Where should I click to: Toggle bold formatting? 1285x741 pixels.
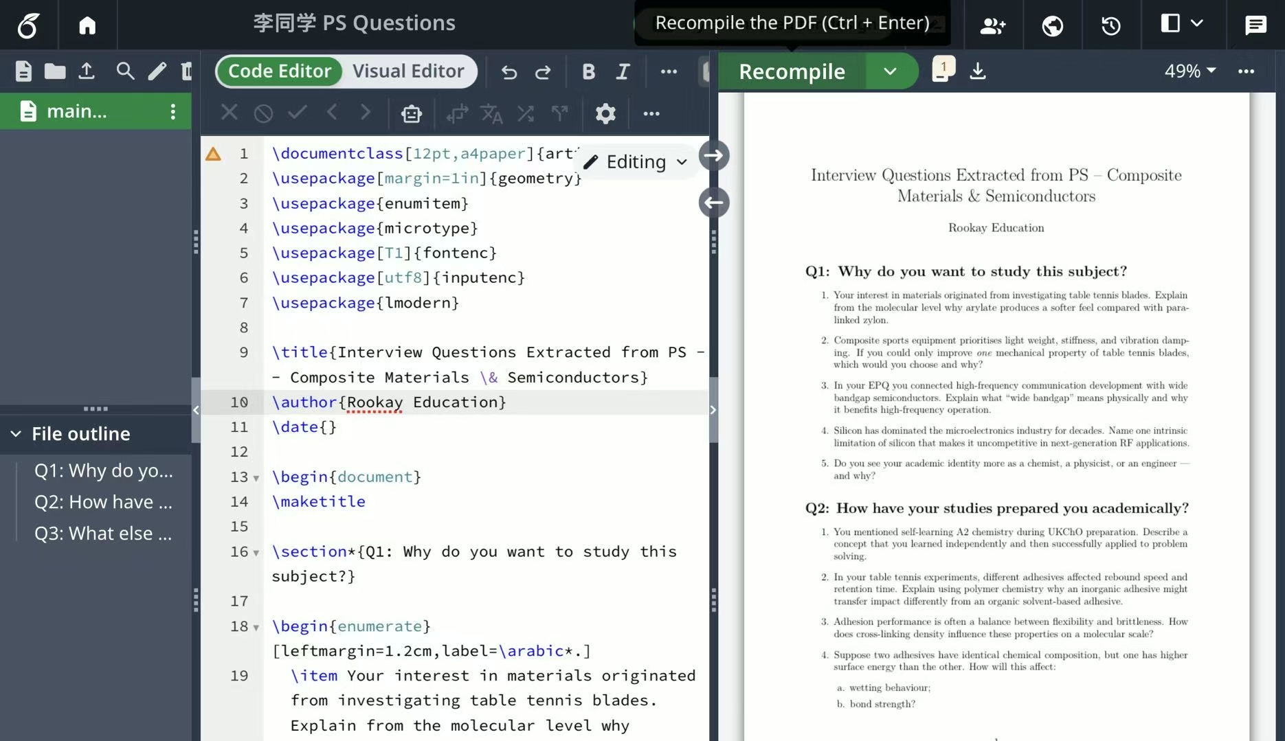pos(588,71)
